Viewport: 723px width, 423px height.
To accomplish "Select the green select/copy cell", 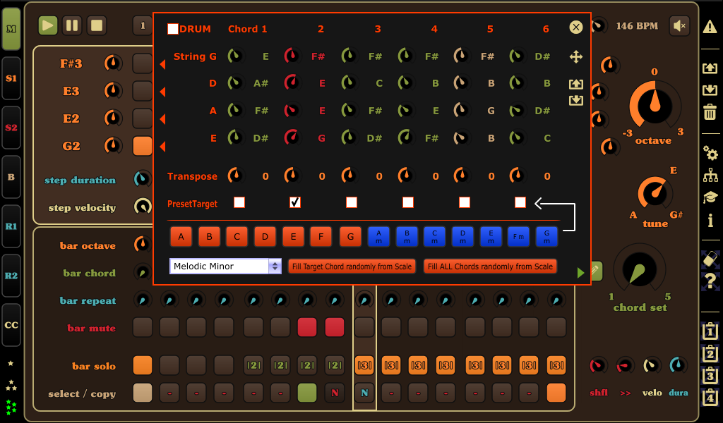I will [307, 393].
